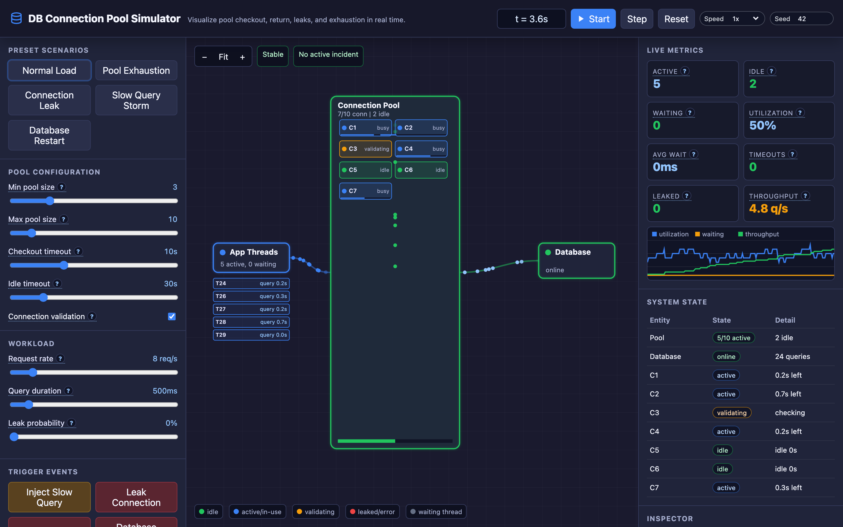Show Leak probability help tooltip
Screen dimensions: 843x527
(x=71, y=423)
